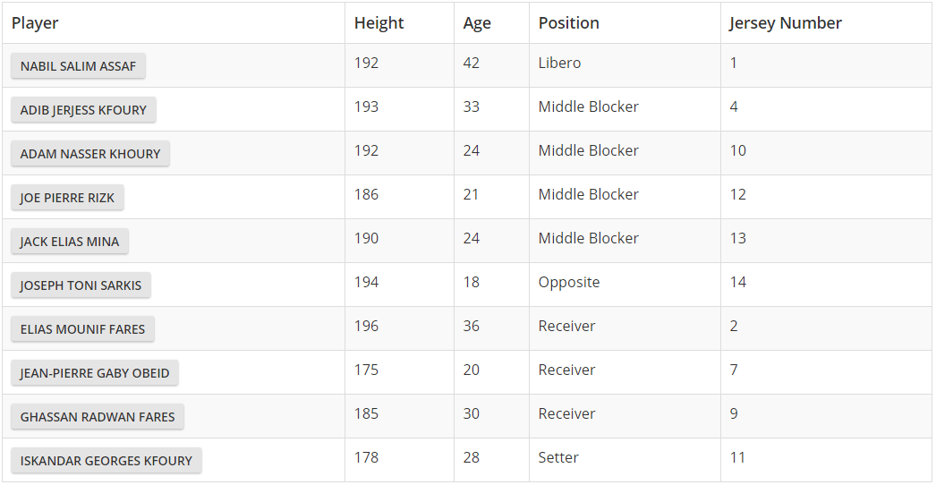
Task: Click the Opposite position cell
Action: tap(569, 283)
